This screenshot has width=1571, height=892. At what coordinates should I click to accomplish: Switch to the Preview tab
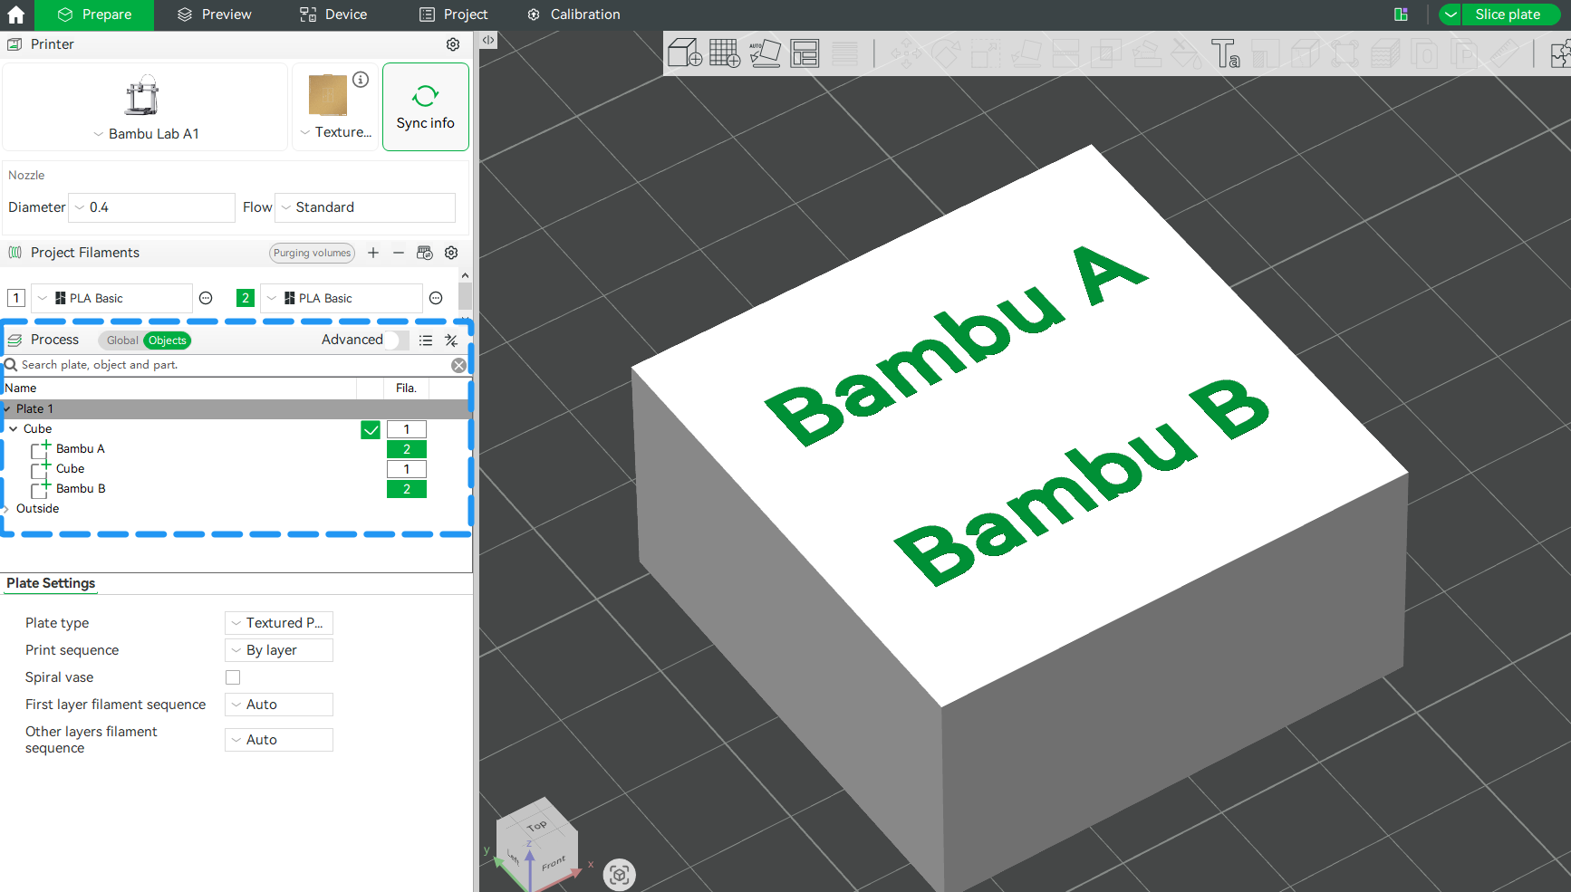point(215,14)
